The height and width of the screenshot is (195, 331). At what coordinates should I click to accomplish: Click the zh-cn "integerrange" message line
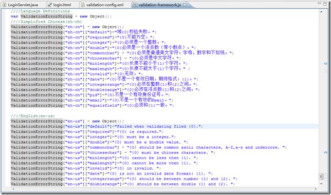[x=104, y=84]
